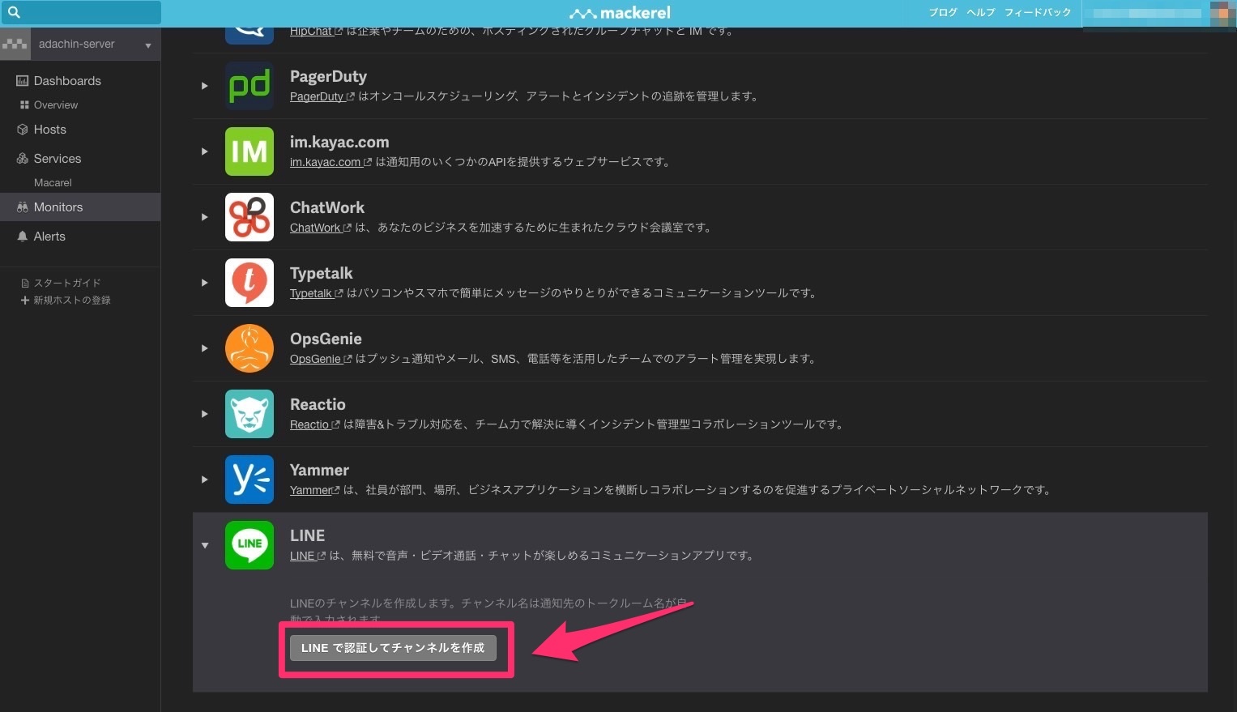Image resolution: width=1237 pixels, height=712 pixels.
Task: Expand the PagerDuty integration row
Action: point(204,86)
